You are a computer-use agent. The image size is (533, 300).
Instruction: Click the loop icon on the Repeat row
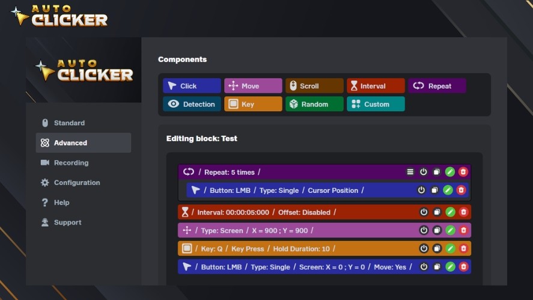click(189, 172)
